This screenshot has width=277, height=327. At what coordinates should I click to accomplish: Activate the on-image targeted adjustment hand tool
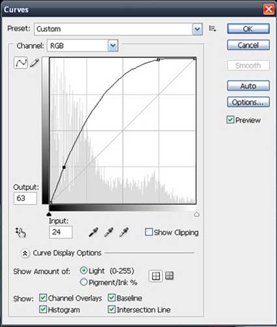pyautogui.click(x=21, y=233)
